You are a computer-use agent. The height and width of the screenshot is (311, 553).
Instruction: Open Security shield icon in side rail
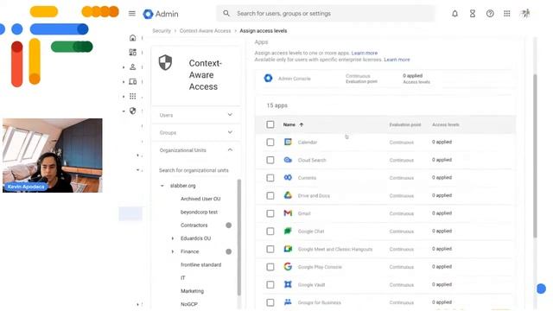(x=132, y=111)
